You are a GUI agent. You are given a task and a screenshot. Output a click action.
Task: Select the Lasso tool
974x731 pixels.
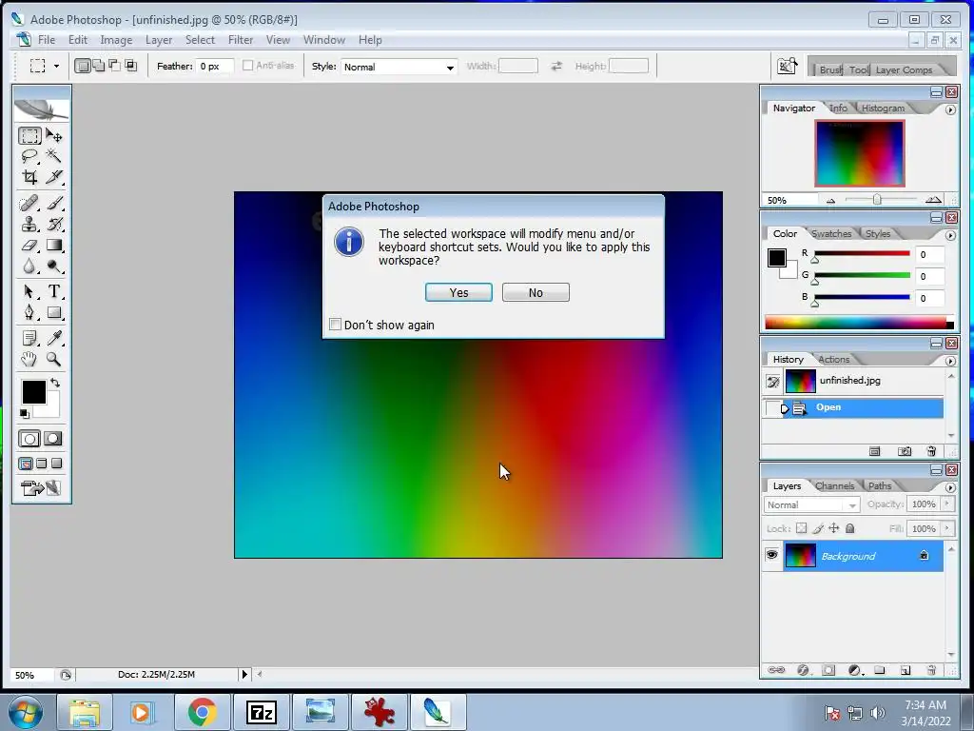[x=29, y=156]
